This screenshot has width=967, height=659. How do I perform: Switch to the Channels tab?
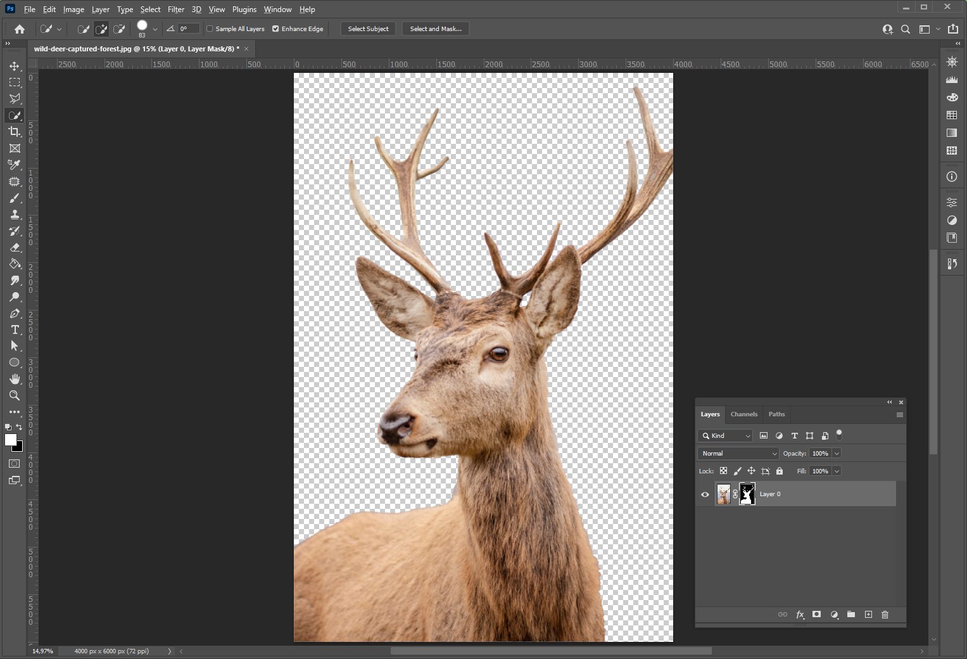pos(743,414)
